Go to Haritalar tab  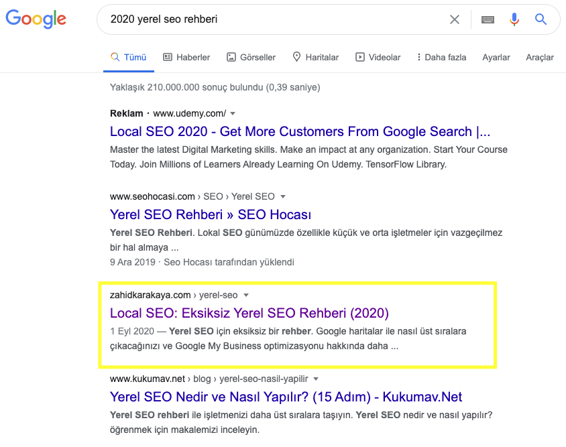pos(315,58)
